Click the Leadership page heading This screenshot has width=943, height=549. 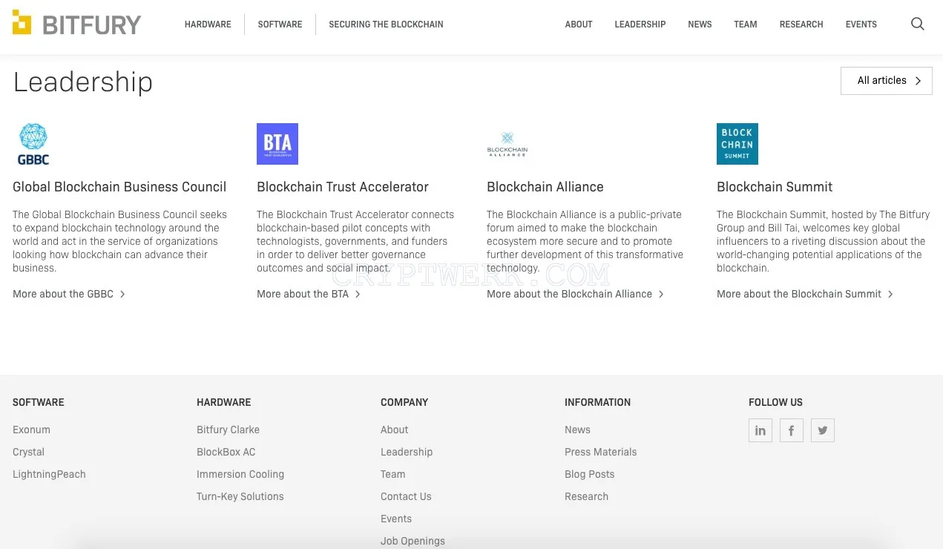click(x=83, y=82)
